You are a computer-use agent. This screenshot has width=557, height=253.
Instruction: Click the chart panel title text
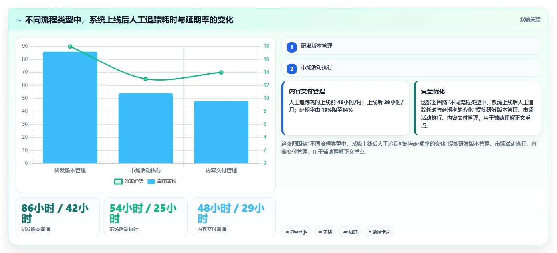click(129, 20)
